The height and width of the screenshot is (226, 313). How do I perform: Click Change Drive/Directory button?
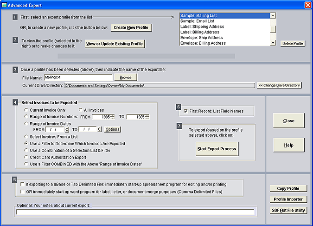tap(280, 86)
